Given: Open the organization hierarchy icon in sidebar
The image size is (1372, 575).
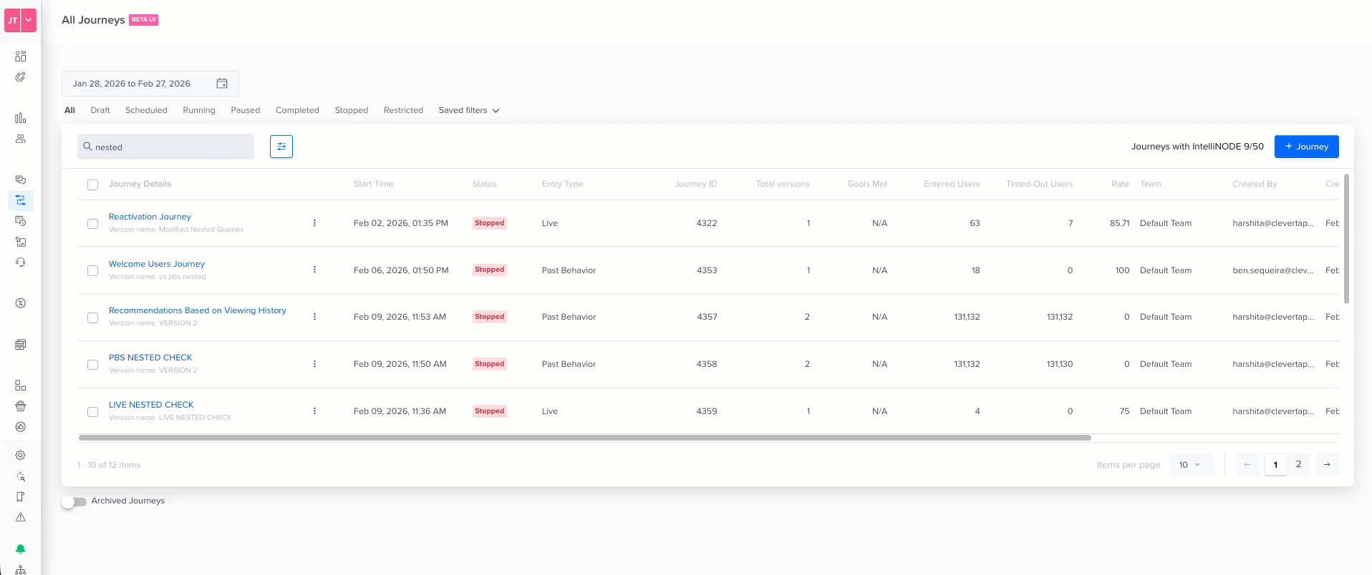Looking at the screenshot, I should tap(21, 570).
